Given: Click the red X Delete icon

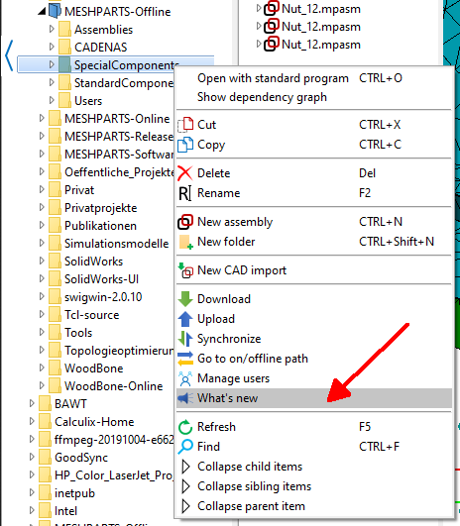Looking at the screenshot, I should point(185,173).
